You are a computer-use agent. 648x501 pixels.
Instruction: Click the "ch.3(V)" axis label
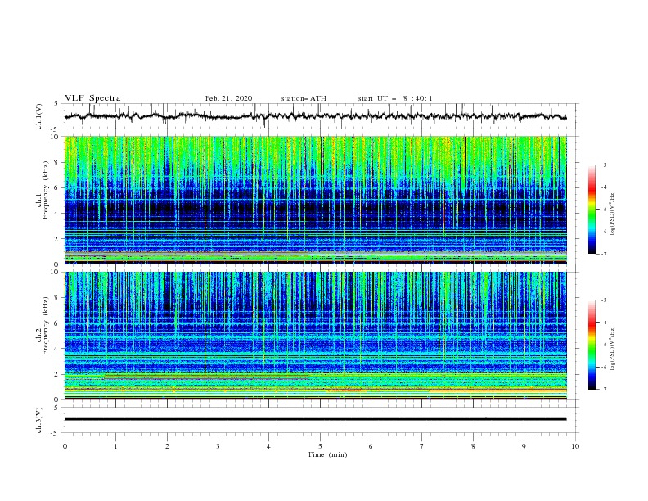point(39,420)
